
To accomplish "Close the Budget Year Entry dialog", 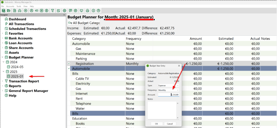I will pos(179,66).
